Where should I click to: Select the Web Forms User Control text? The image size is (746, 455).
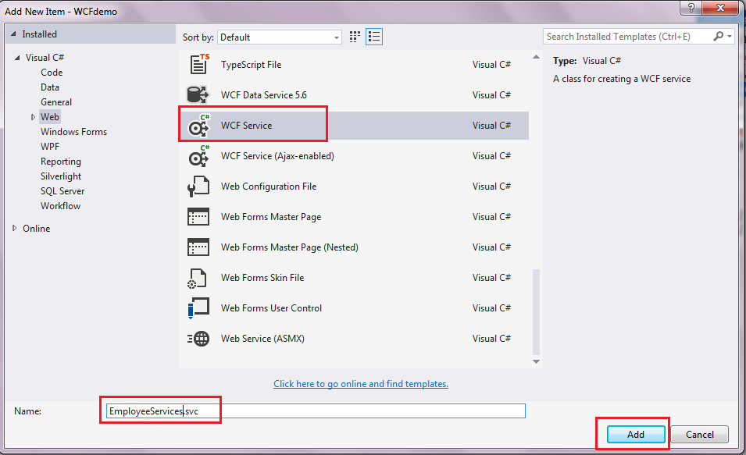[x=272, y=308]
